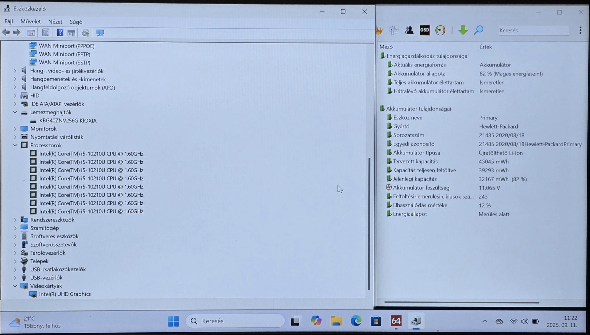The width and height of the screenshot is (590, 335).
Task: Click the OSD panel icon in AIDA64 toolbar
Action: pyautogui.click(x=424, y=30)
